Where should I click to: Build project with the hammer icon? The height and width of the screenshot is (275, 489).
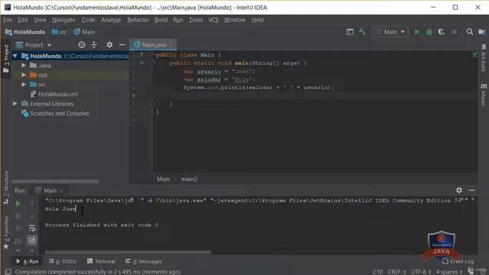(x=362, y=32)
